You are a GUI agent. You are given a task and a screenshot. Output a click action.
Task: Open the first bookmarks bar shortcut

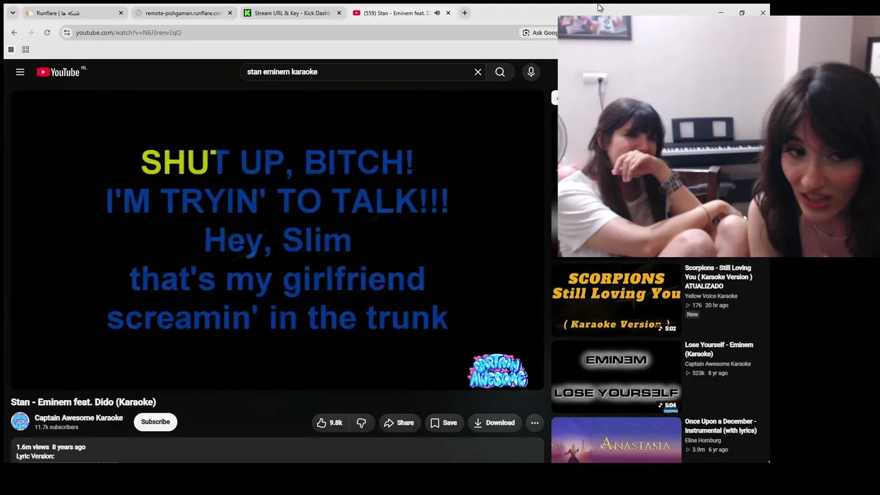(x=11, y=49)
